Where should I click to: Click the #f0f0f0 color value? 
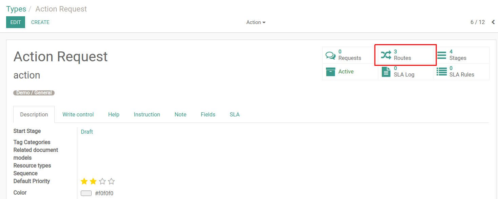104,193
